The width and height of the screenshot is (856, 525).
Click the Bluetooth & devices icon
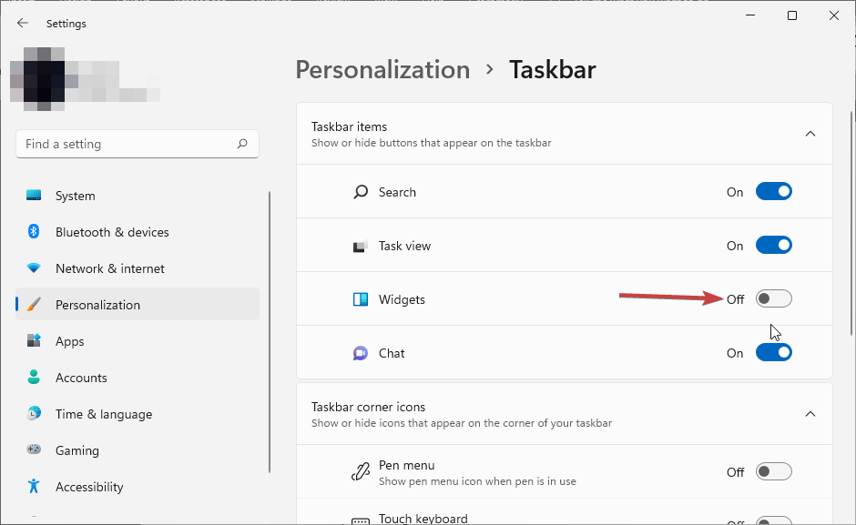[x=34, y=232]
